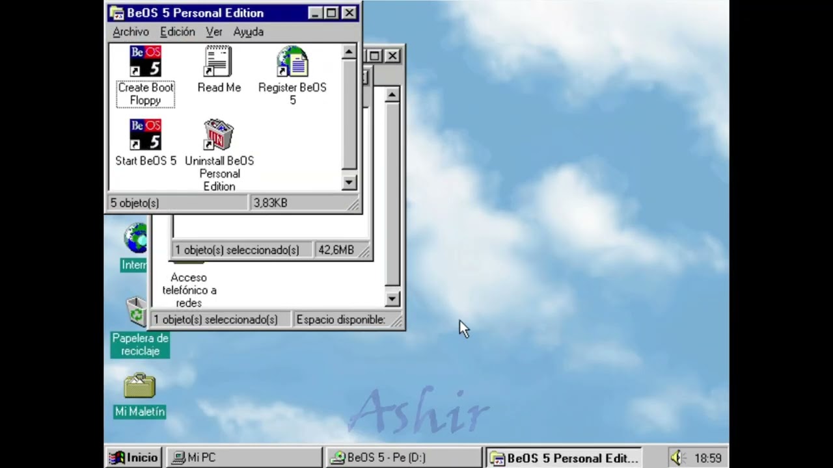Click scroll down arrow in BeOS 5 Personal Edition window

coord(349,183)
